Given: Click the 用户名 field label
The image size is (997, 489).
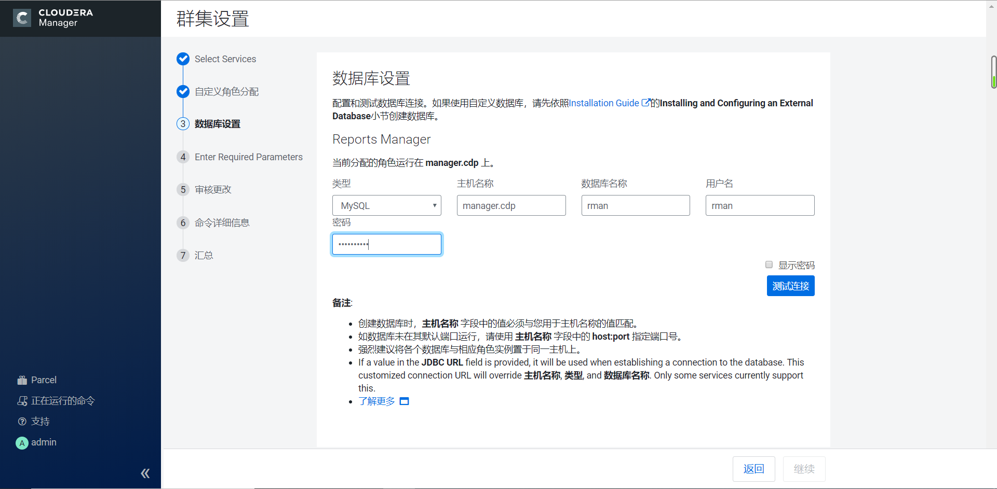Looking at the screenshot, I should pyautogui.click(x=719, y=184).
